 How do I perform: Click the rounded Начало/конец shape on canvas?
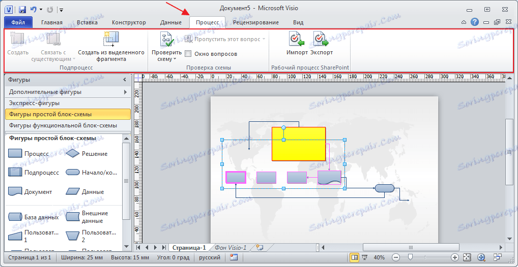pos(385,188)
